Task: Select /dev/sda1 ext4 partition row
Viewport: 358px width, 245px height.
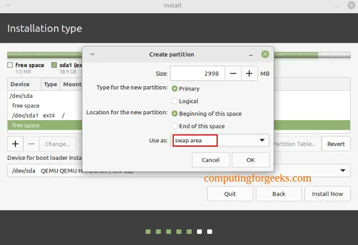Action: 44,115
